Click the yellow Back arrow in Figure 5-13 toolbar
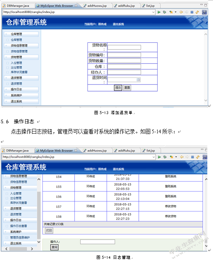 [x=181, y=12]
